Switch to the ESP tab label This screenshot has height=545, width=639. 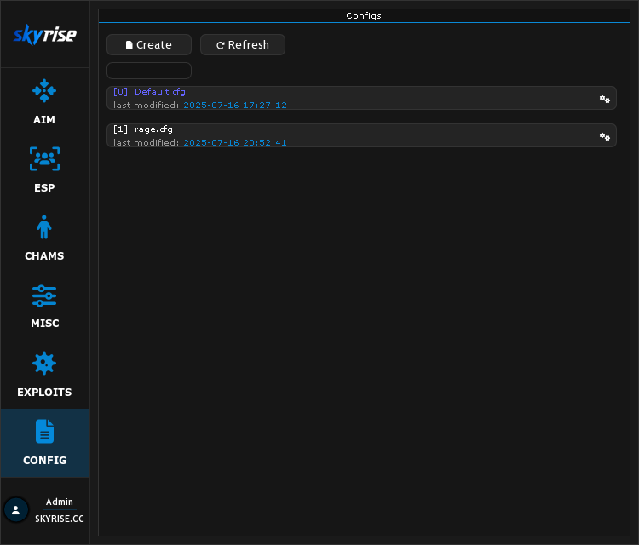click(x=44, y=188)
